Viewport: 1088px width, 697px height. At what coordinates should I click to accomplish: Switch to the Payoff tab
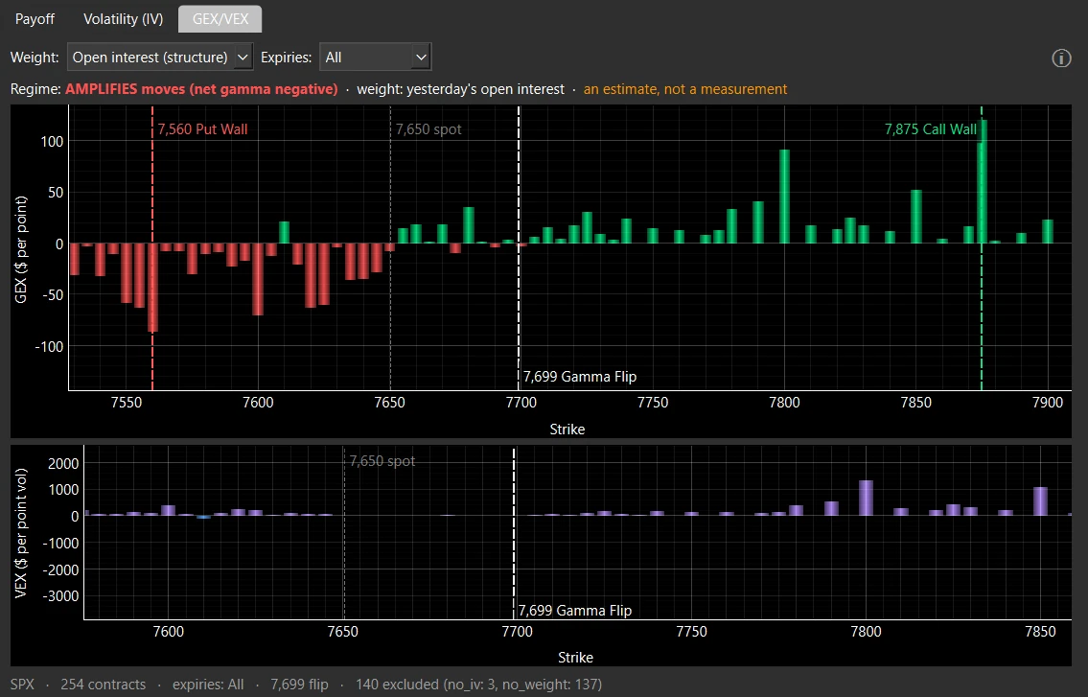35,19
